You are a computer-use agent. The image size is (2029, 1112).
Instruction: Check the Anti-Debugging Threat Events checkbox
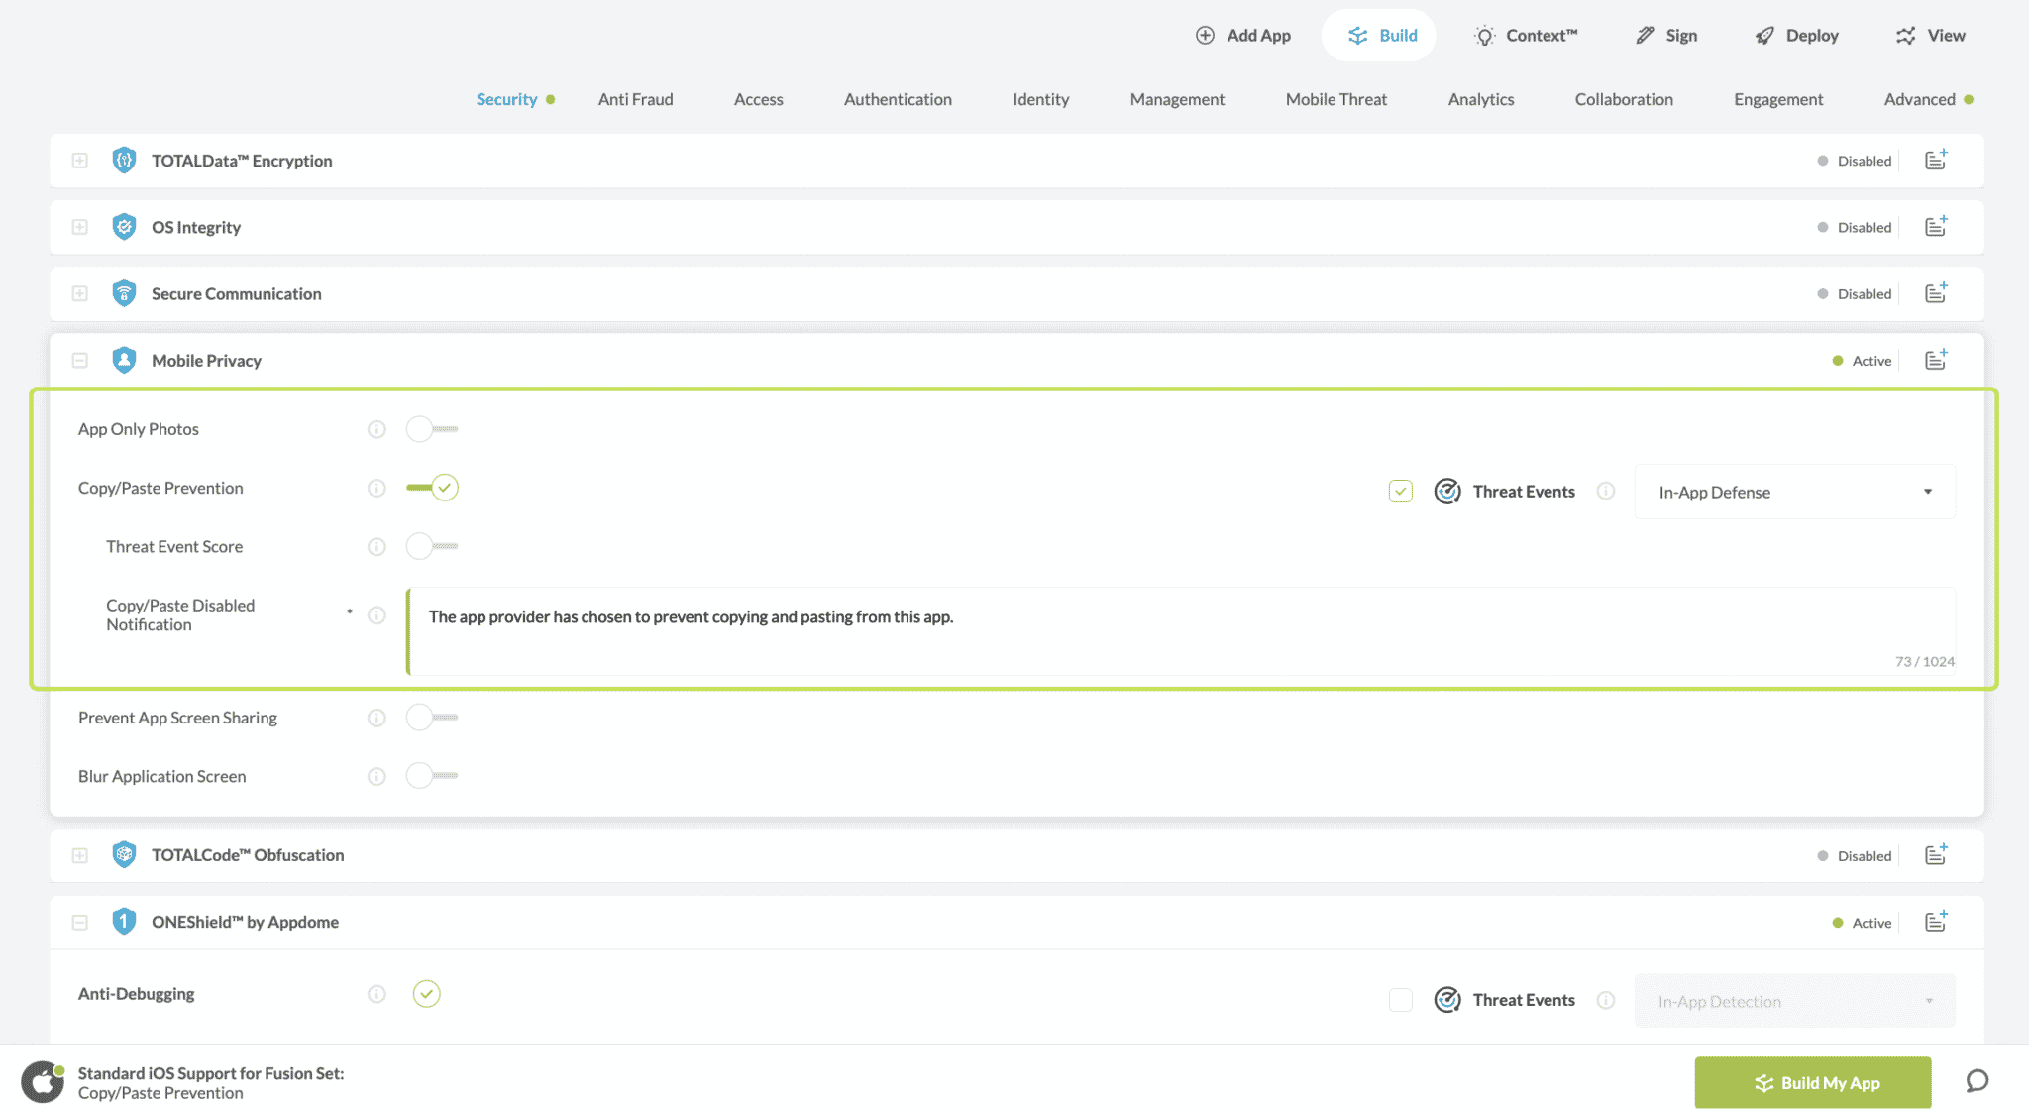(1400, 1000)
